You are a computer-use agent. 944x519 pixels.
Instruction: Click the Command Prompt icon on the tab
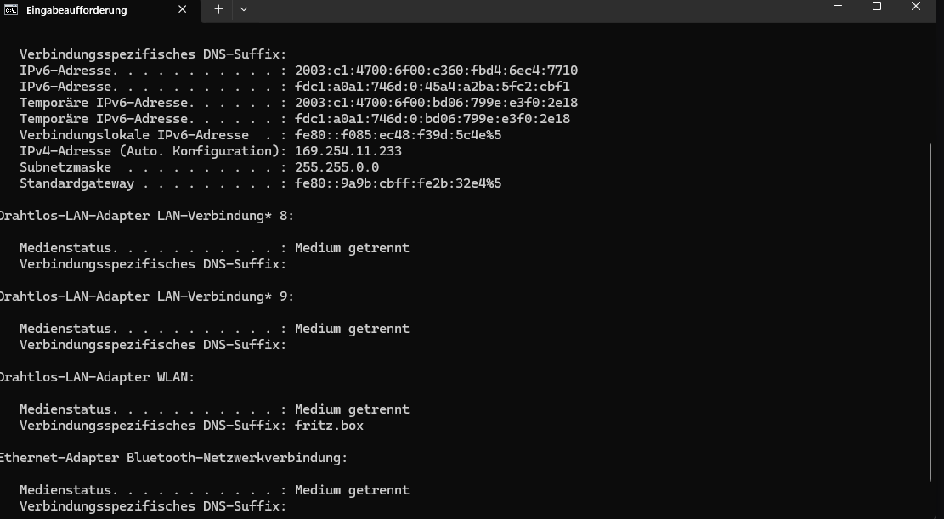(12, 10)
